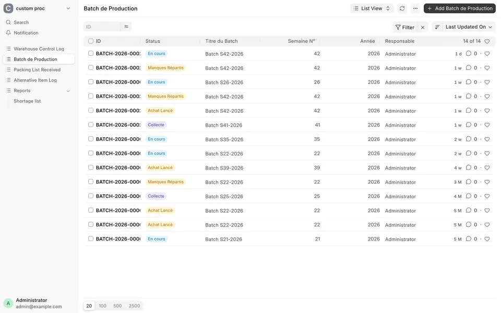This screenshot has width=501, height=313.
Task: Click Add Batch de Production button
Action: [x=459, y=8]
